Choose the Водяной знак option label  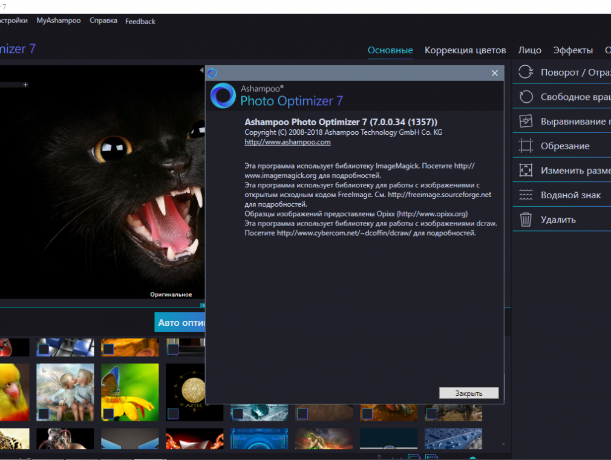pos(570,195)
